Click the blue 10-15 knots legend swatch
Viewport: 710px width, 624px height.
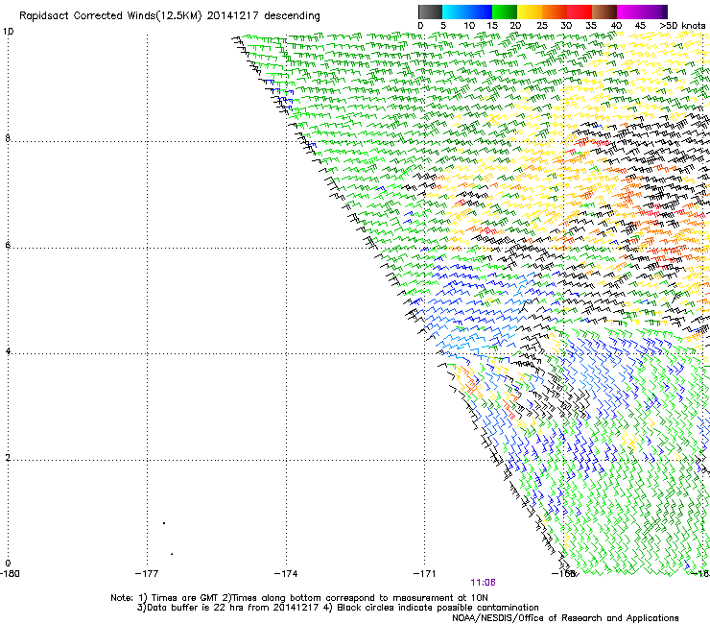point(480,12)
